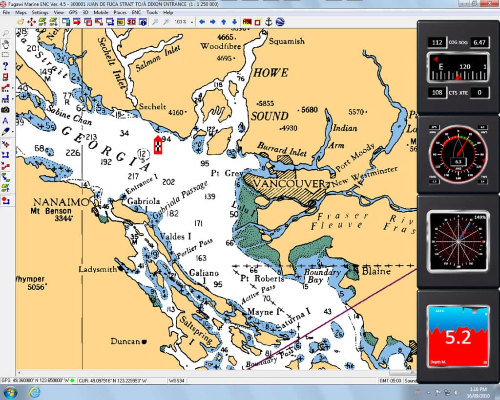Click the text annotation 'A' tool
The height and width of the screenshot is (400, 500).
coord(5,120)
